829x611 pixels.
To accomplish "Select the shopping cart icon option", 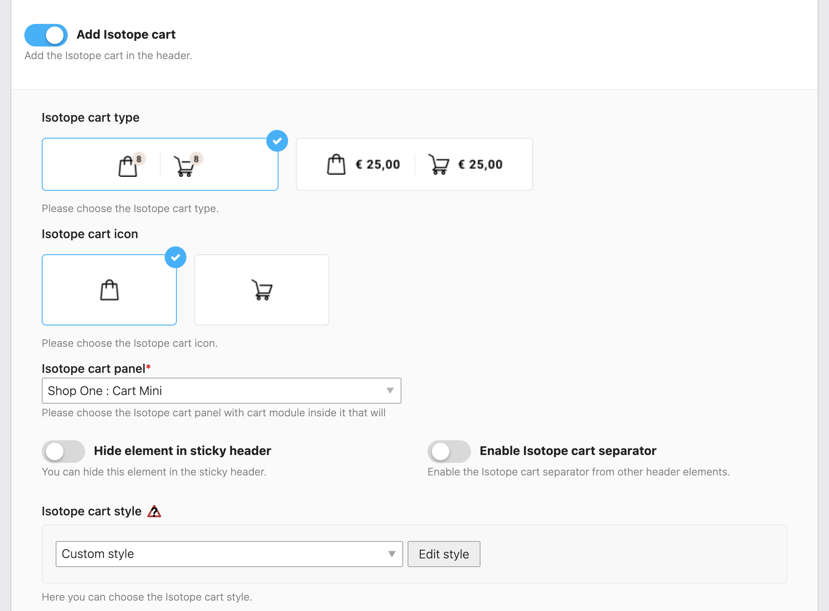I will pos(261,289).
